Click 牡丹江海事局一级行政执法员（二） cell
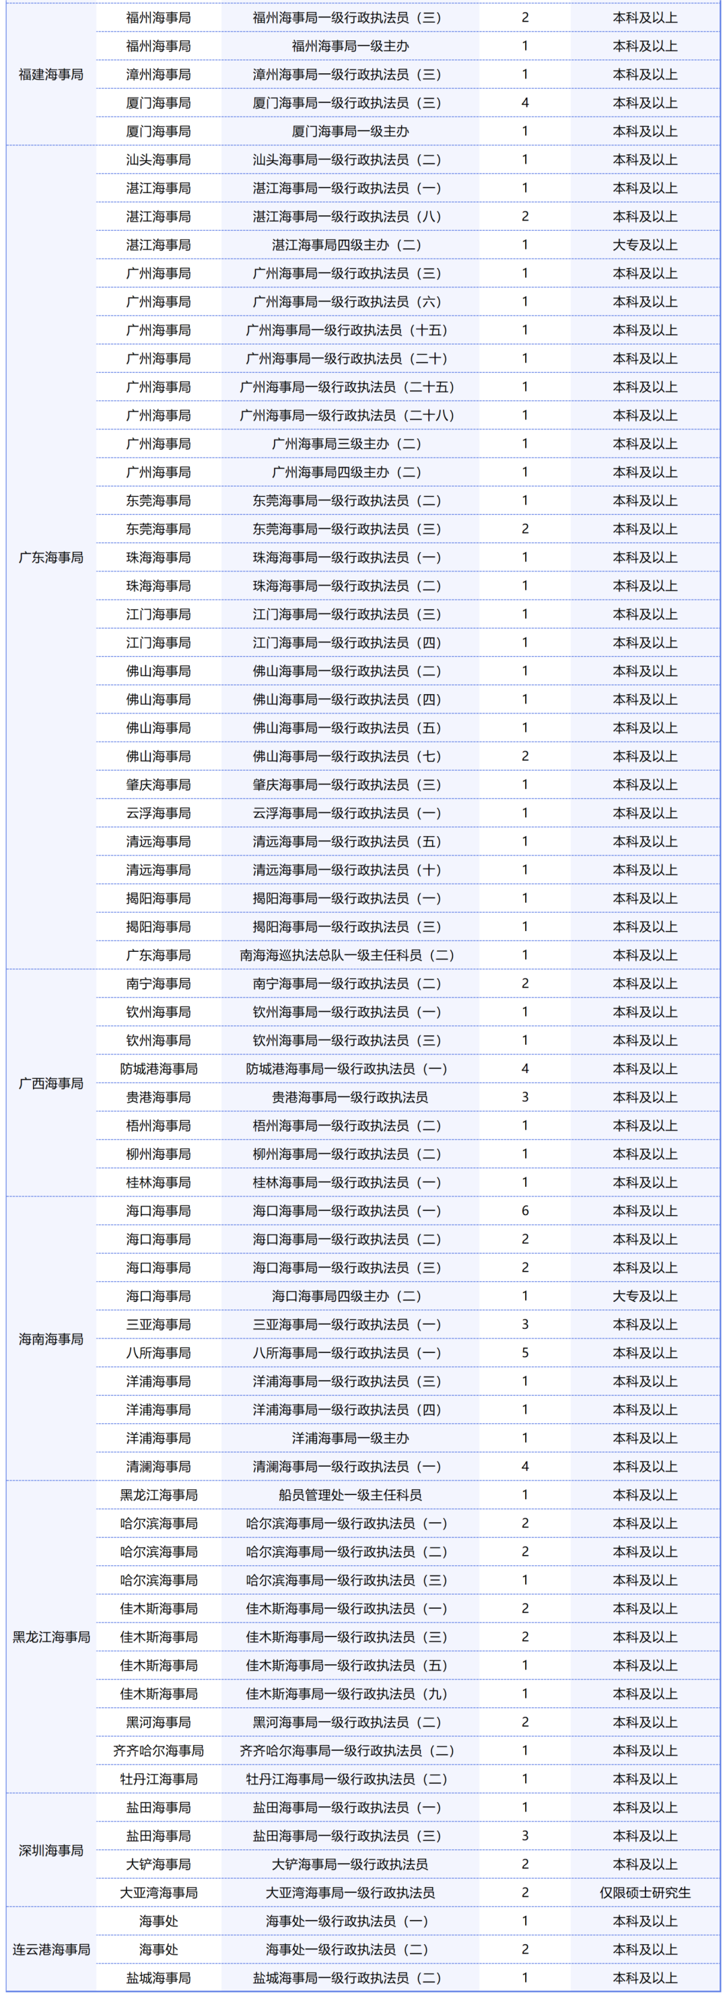This screenshot has height=1998, width=727. [x=350, y=1779]
